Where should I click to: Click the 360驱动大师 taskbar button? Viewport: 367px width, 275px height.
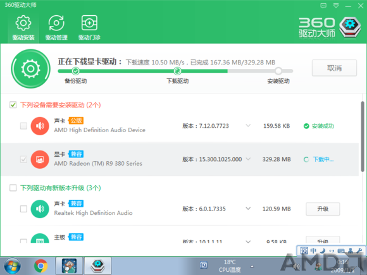[97, 266]
